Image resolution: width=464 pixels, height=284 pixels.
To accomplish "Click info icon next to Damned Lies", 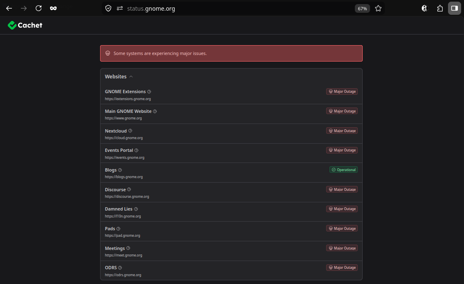I will point(136,209).
